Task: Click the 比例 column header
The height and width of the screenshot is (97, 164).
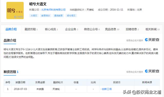Action: pyautogui.click(x=93, y=82)
